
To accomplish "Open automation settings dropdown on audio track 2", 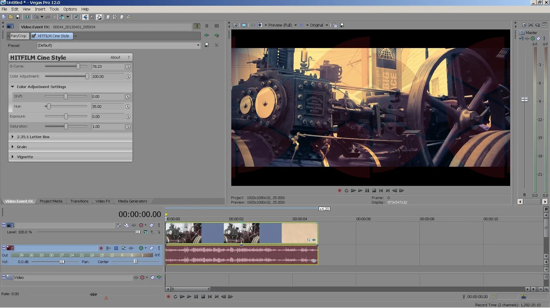I will click(x=146, y=248).
